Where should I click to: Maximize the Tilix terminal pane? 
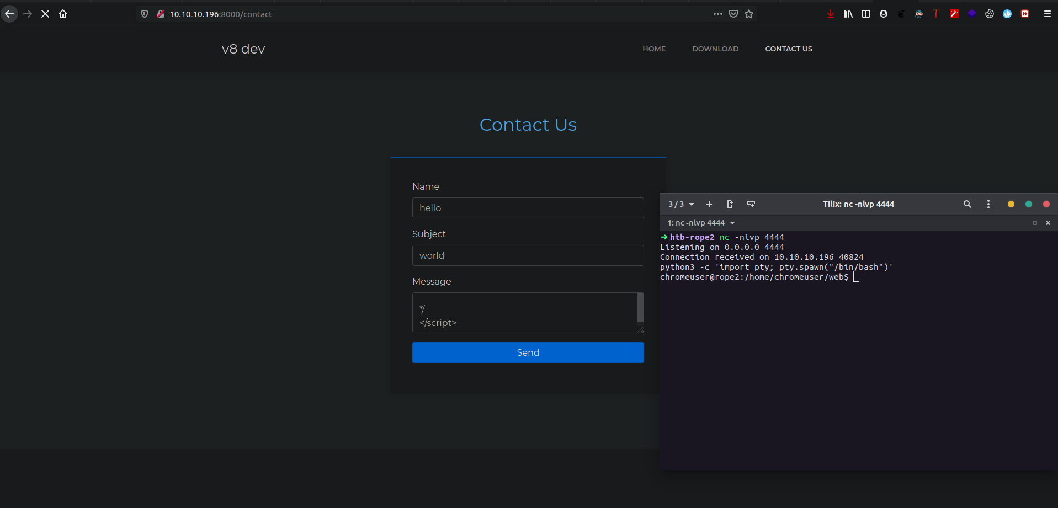click(1035, 223)
